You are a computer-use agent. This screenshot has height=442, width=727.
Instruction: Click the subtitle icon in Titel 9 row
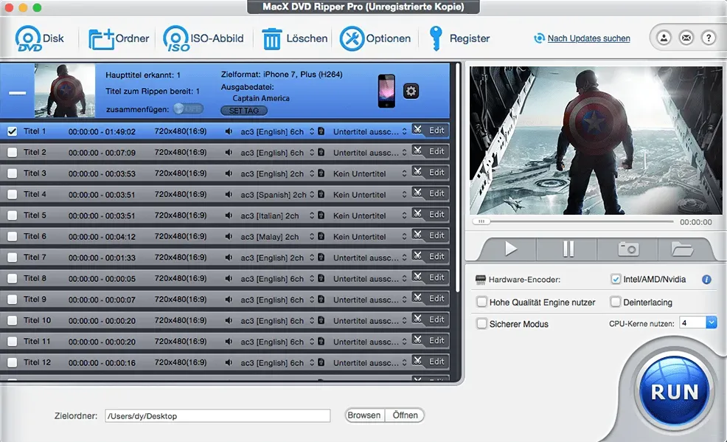321,299
